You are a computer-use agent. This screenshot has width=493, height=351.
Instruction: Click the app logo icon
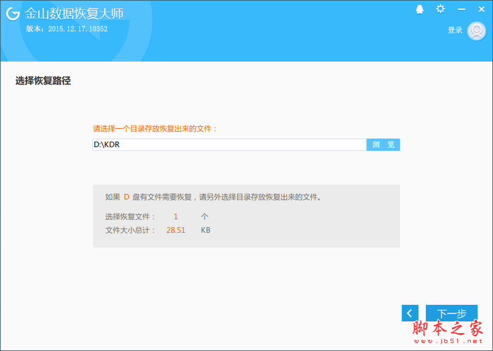pos(13,14)
